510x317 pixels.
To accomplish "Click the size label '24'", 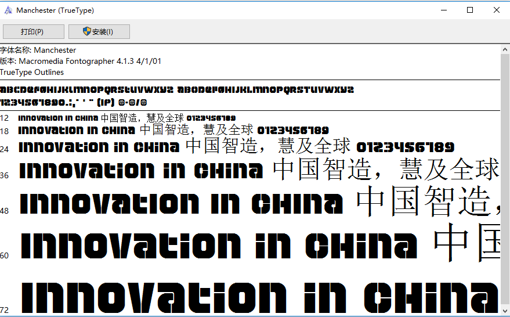I will click(x=4, y=149).
